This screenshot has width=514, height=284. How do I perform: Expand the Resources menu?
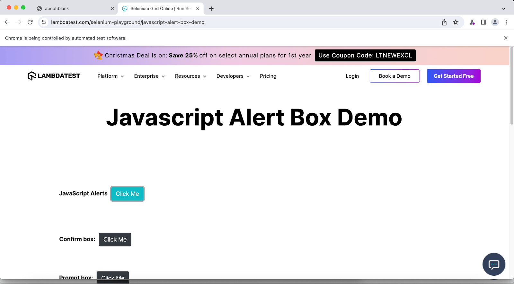click(x=191, y=76)
